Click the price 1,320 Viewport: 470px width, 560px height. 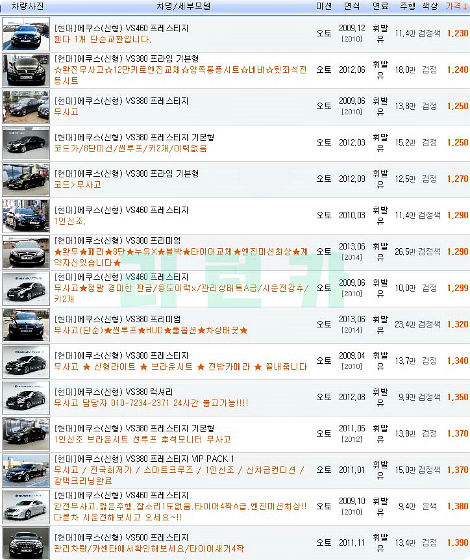point(458,324)
